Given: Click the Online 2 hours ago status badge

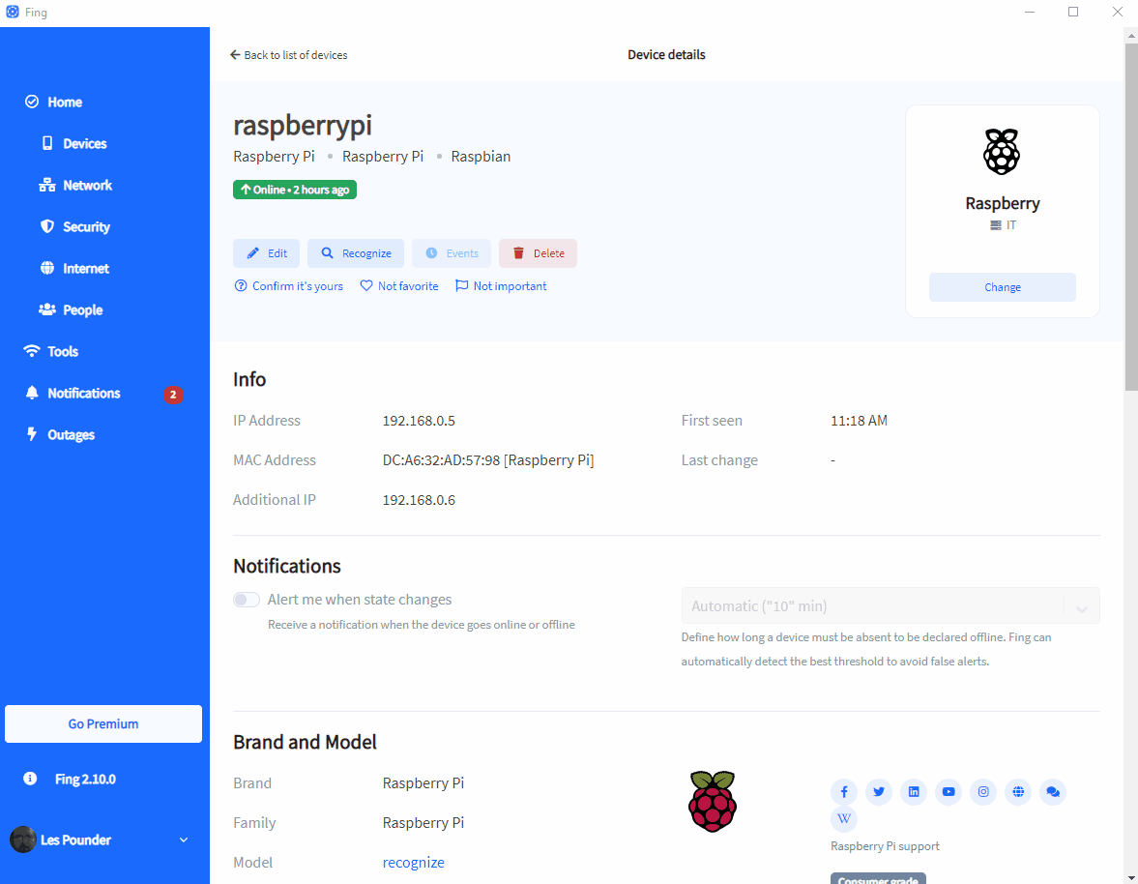Looking at the screenshot, I should pyautogui.click(x=295, y=190).
